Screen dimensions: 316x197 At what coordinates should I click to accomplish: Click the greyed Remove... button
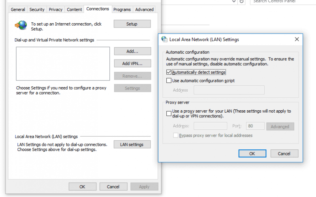pyautogui.click(x=132, y=76)
